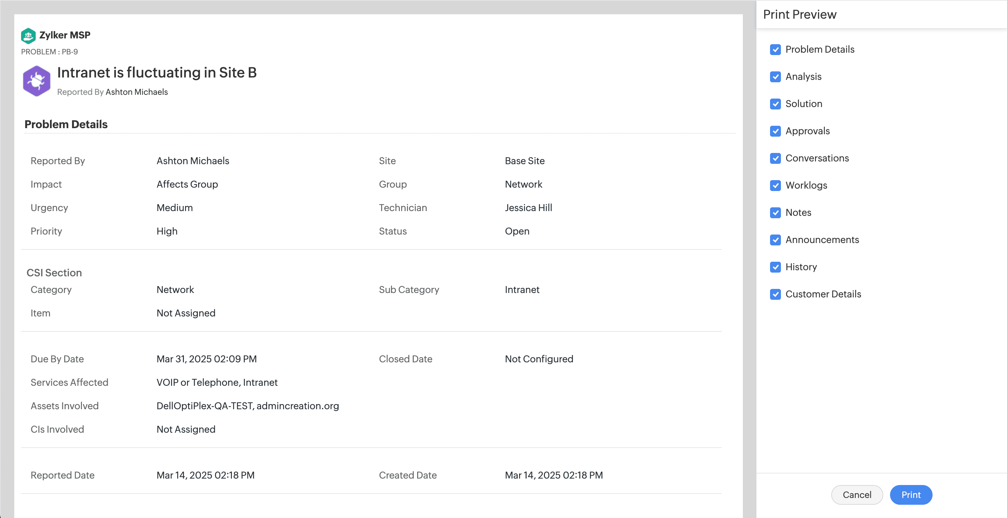
Task: Click the Print Preview panel title
Action: coord(799,15)
